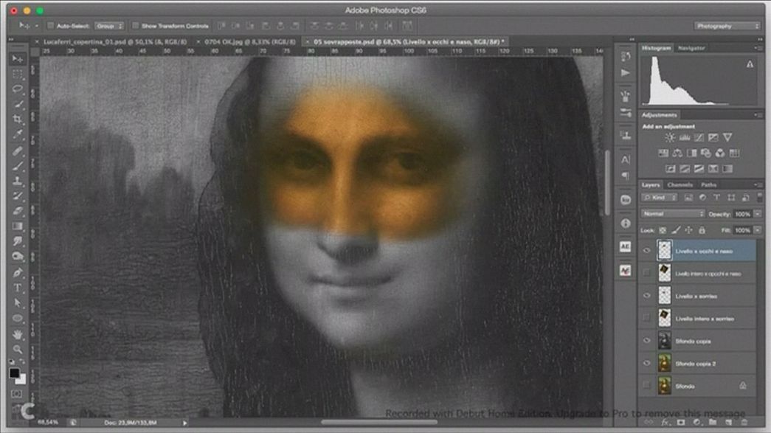
Task: Add a Channel Mixer adjustment
Action: 720,153
